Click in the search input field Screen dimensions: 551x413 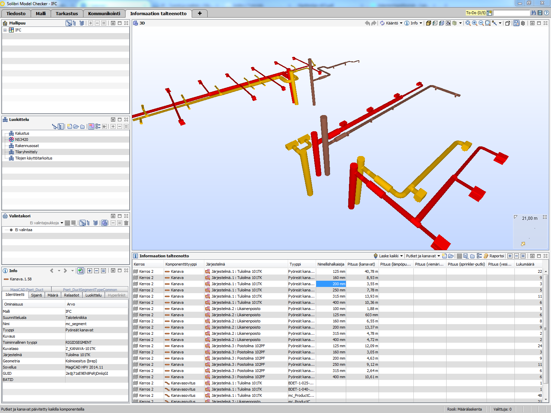511,13
